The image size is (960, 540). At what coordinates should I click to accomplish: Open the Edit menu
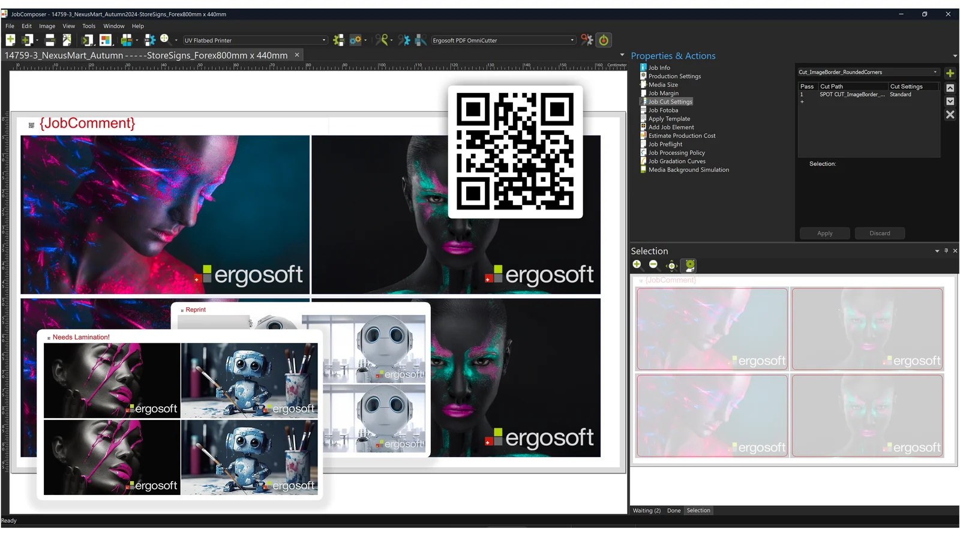pos(26,26)
